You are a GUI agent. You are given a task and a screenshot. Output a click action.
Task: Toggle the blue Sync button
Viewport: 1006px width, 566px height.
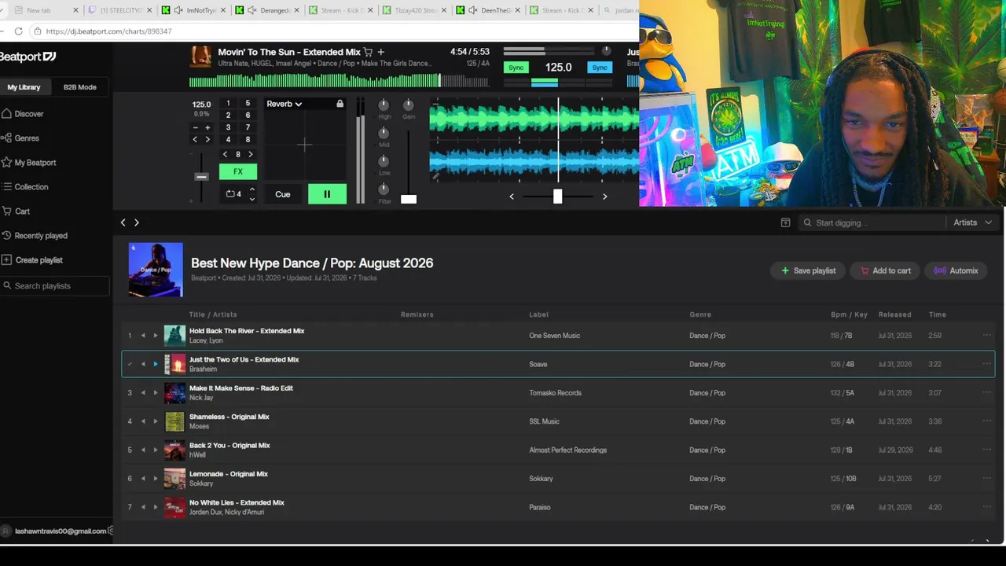[x=600, y=68]
